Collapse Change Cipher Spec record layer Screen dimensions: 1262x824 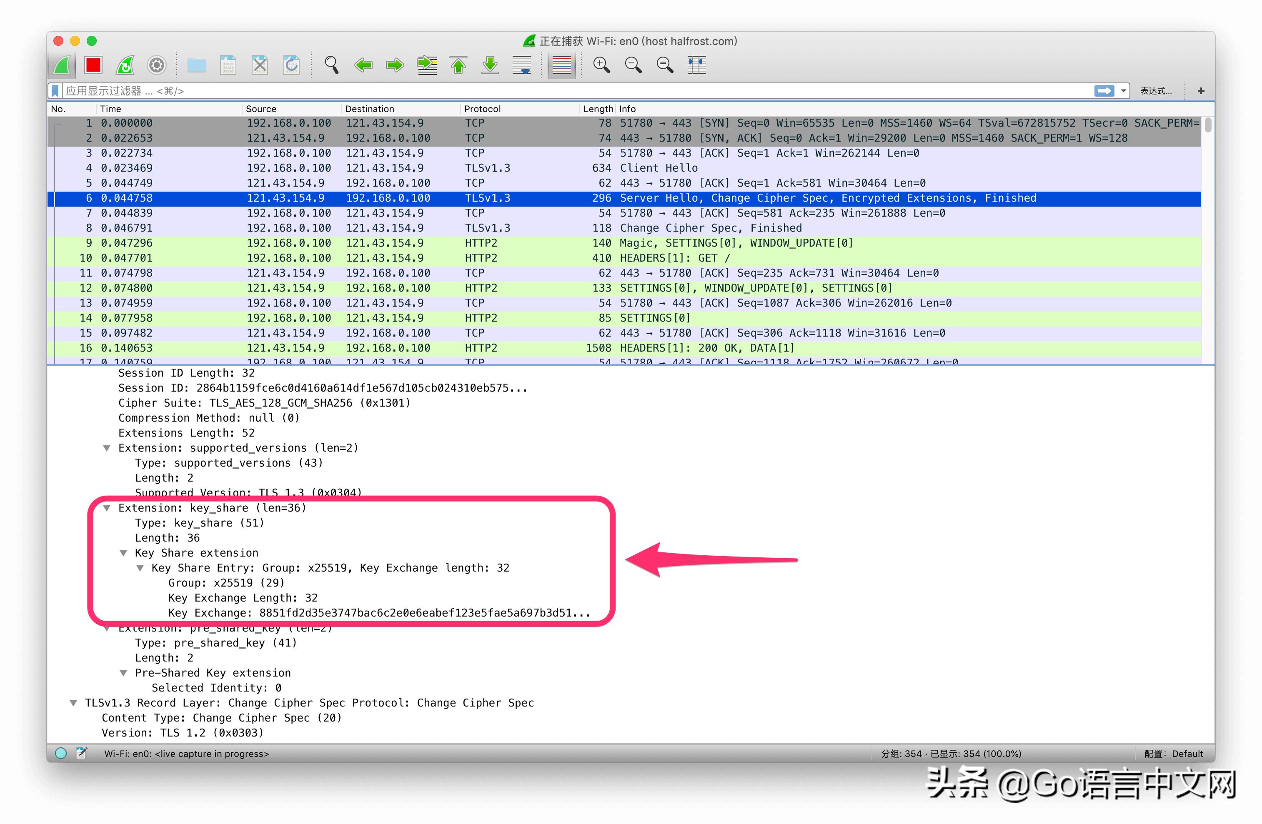point(74,703)
